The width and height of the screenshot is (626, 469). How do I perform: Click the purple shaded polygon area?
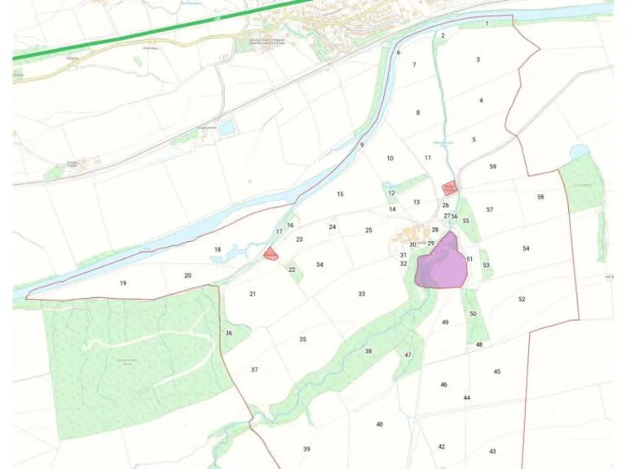click(x=441, y=262)
